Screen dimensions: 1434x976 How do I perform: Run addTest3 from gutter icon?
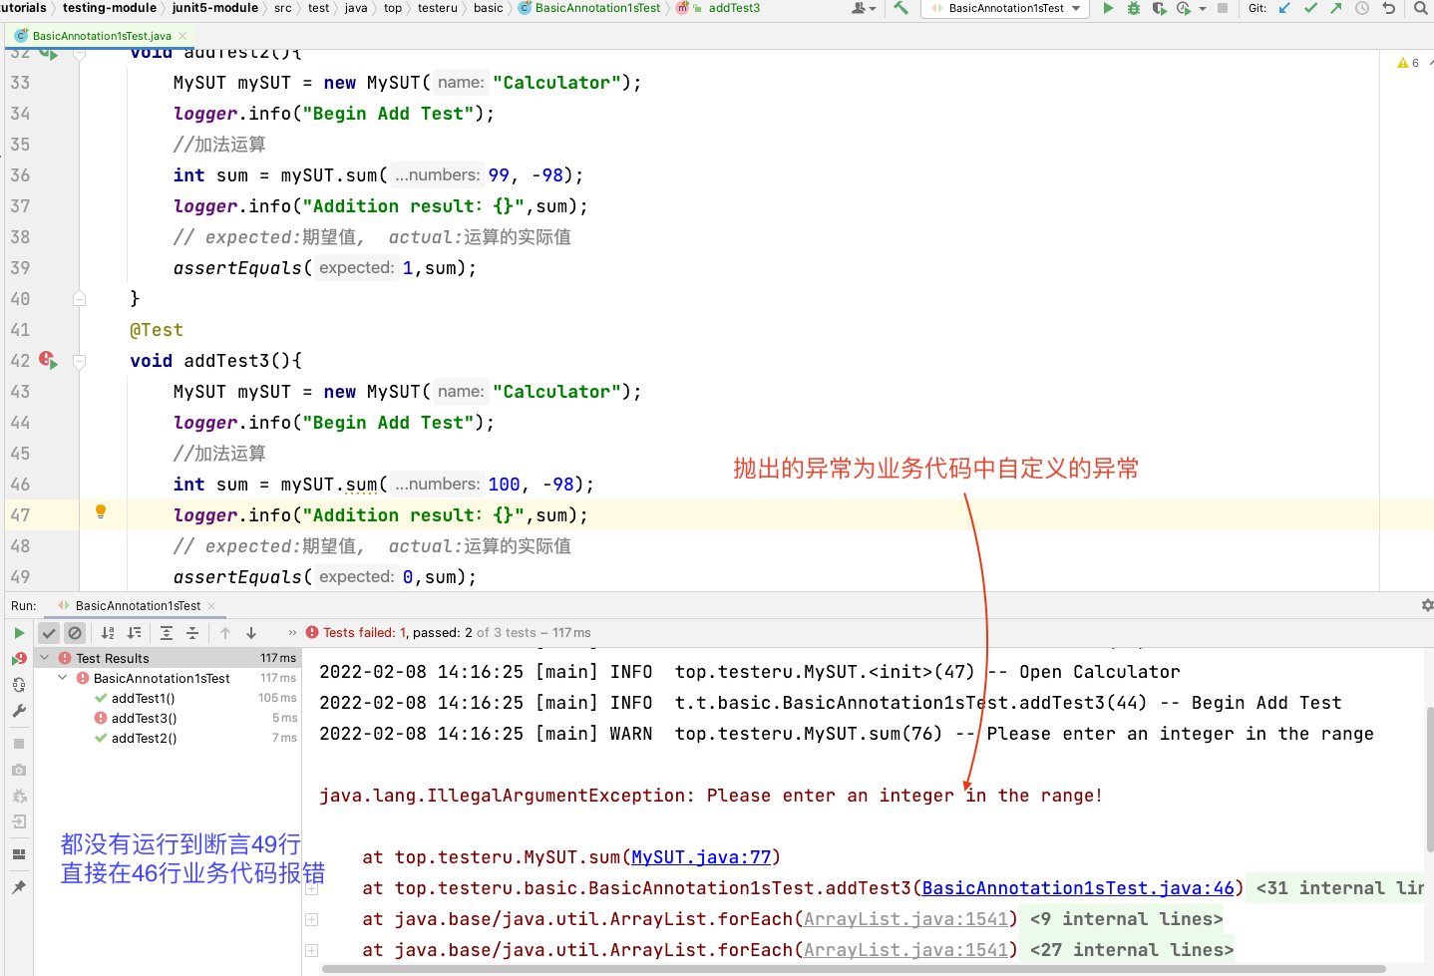[x=48, y=360]
